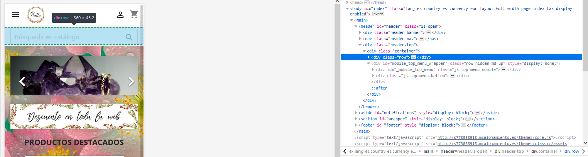Click the search magnifier icon
The image size is (588, 157).
pyautogui.click(x=129, y=37)
